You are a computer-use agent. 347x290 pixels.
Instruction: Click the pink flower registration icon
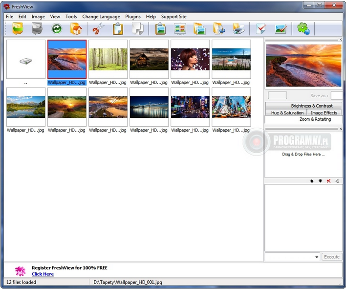(21, 271)
